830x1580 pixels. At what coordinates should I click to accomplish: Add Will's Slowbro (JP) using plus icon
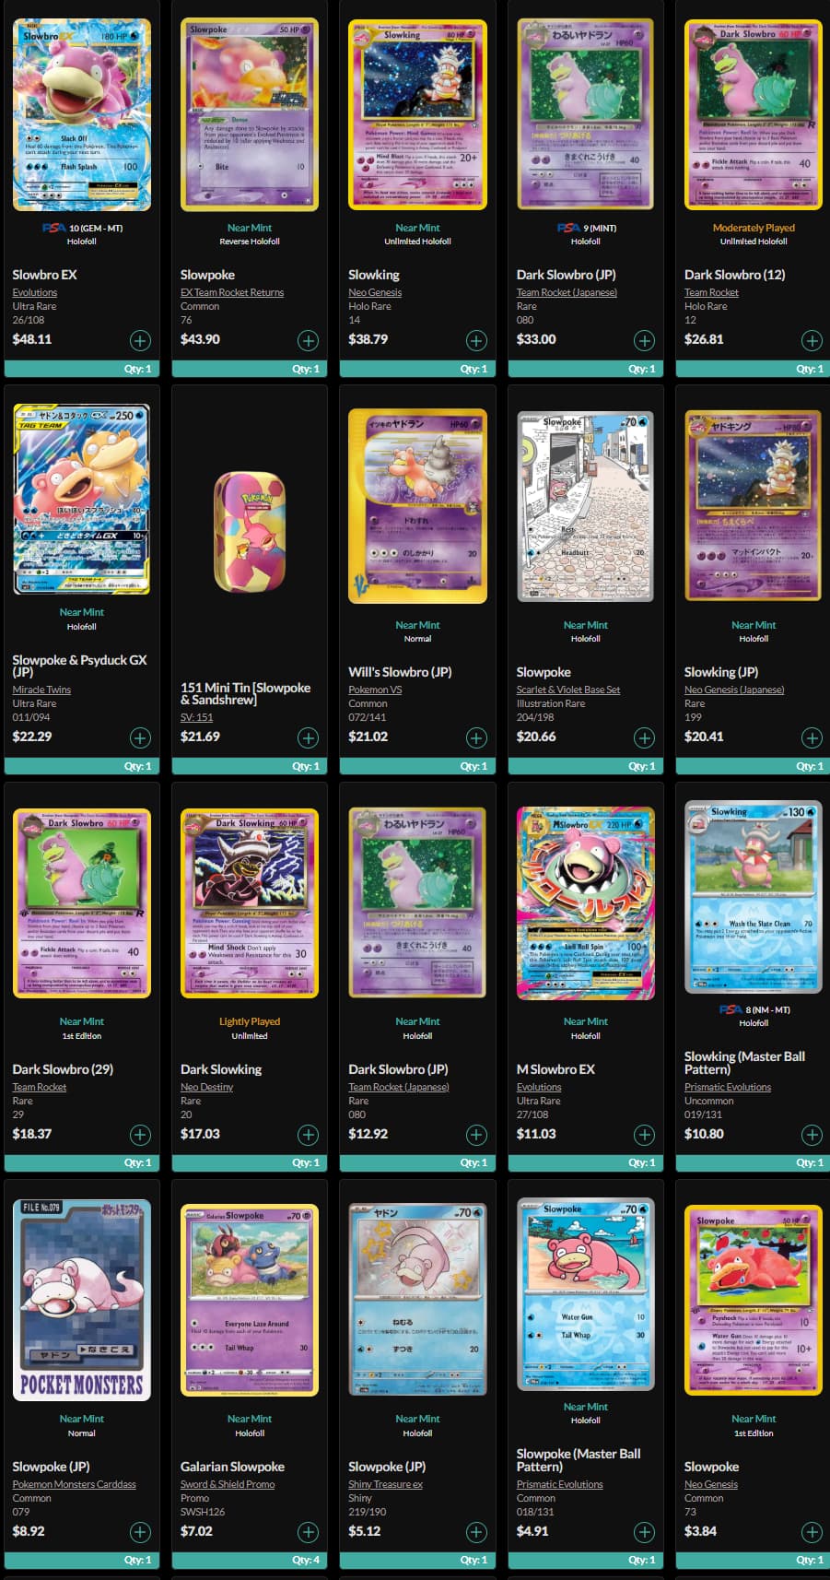click(476, 737)
